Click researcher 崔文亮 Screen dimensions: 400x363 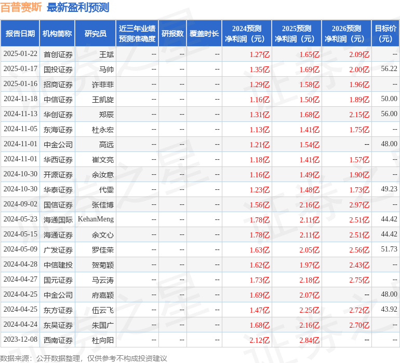pyautogui.click(x=103, y=160)
